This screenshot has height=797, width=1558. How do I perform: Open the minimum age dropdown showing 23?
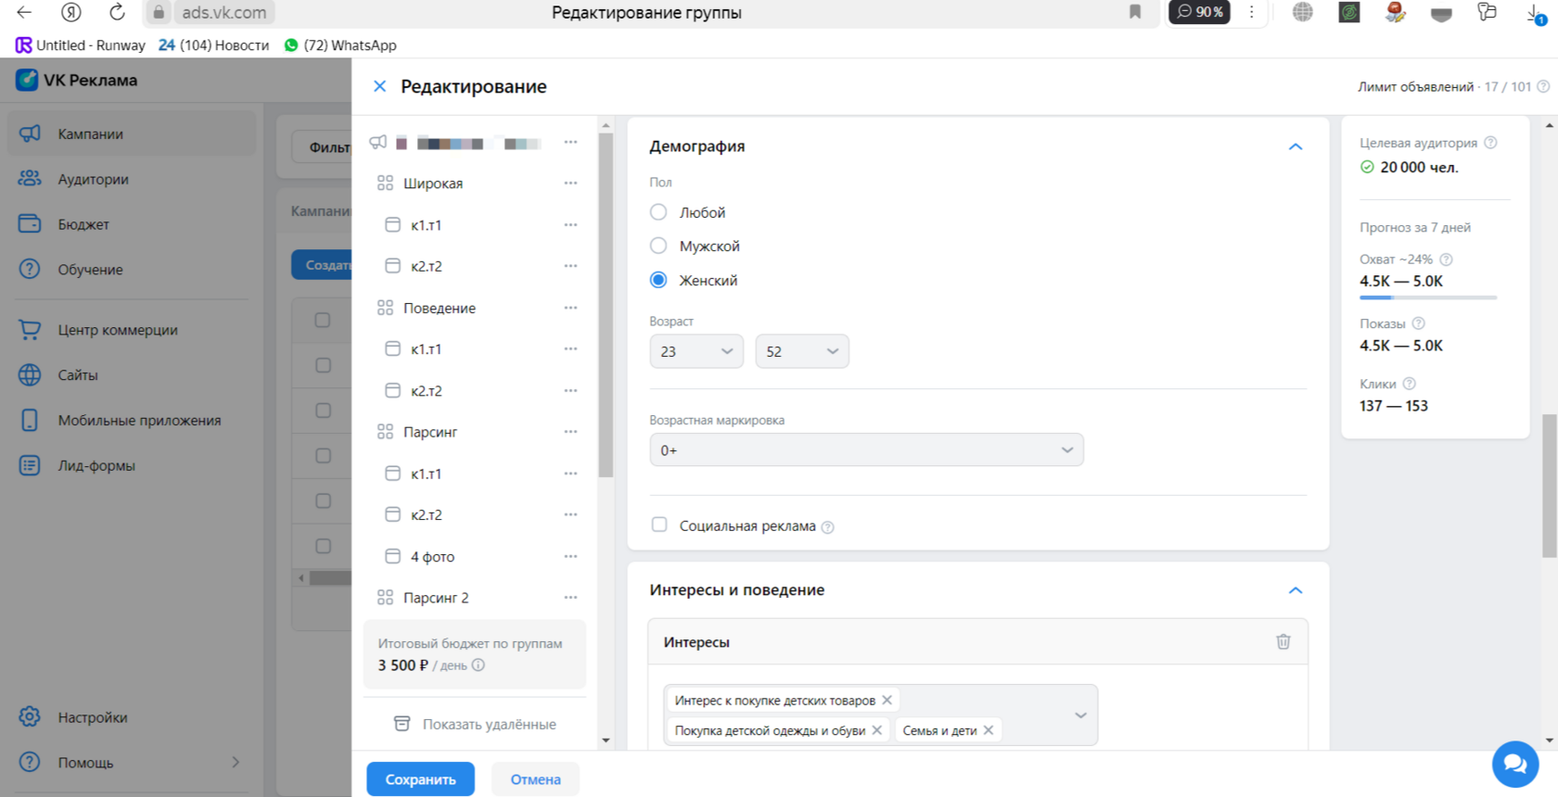coord(696,351)
